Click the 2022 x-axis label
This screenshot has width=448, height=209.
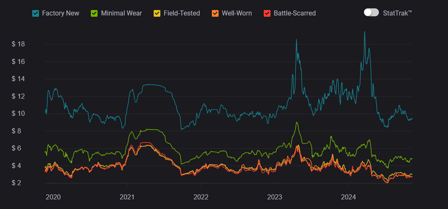coord(201,197)
